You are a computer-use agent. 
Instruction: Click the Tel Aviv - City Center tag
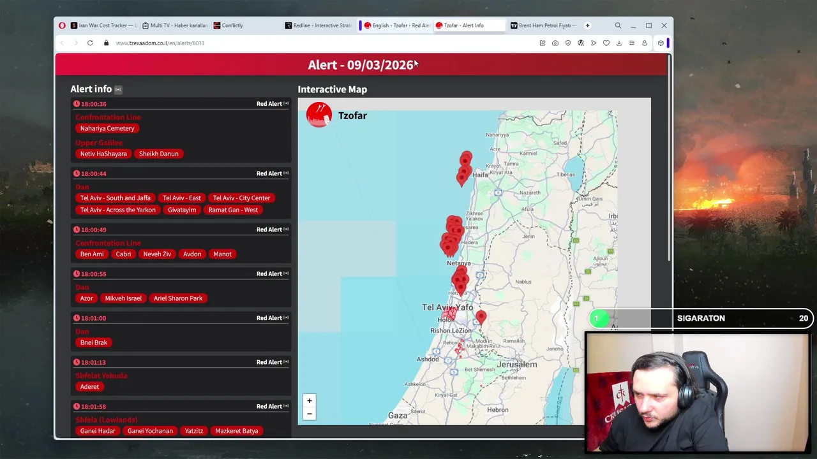(241, 198)
